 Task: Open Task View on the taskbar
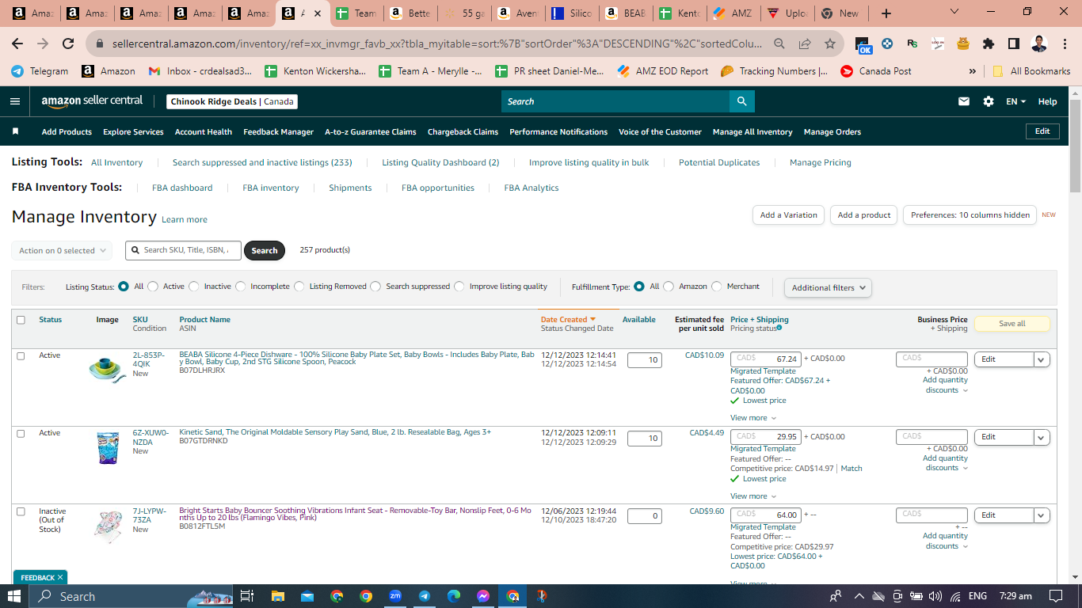[247, 596]
